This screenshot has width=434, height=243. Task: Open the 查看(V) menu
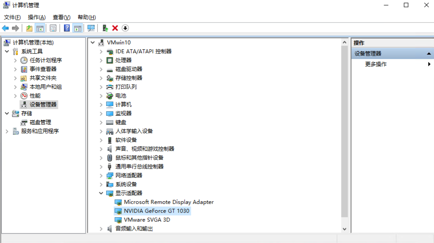point(61,17)
